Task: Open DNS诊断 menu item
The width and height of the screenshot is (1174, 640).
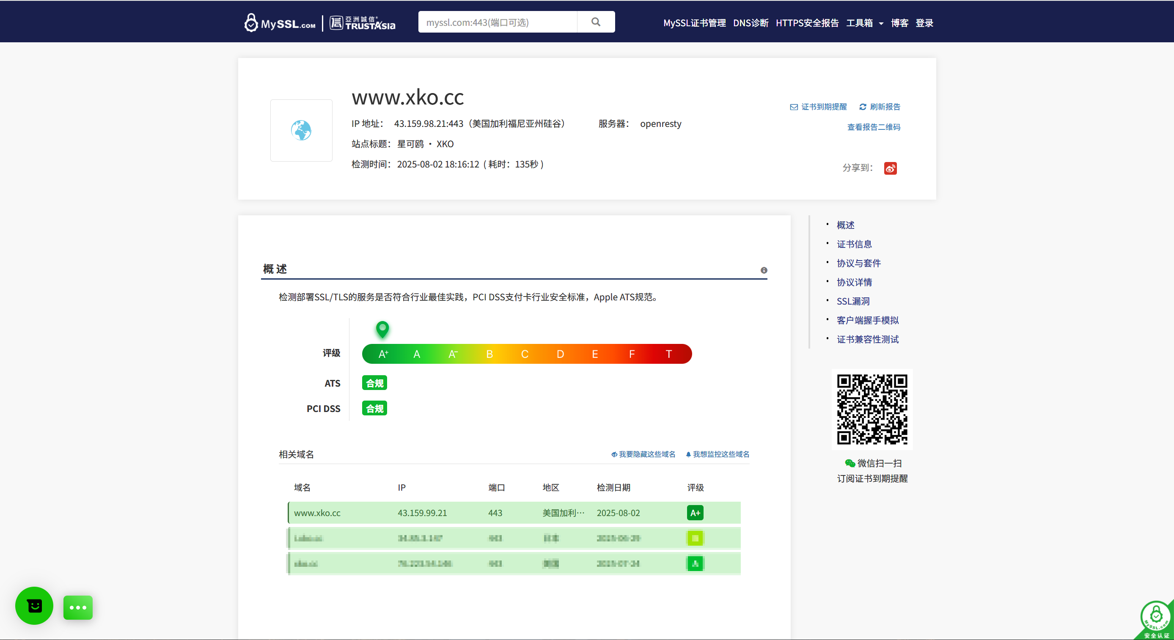Action: tap(751, 23)
